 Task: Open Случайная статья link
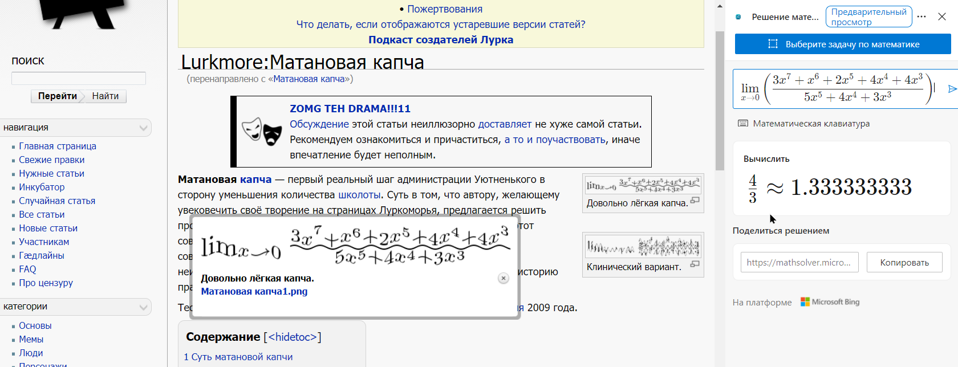(57, 201)
